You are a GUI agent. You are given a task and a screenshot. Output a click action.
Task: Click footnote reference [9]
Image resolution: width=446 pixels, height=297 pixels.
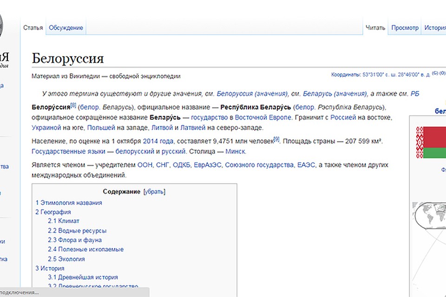point(276,139)
